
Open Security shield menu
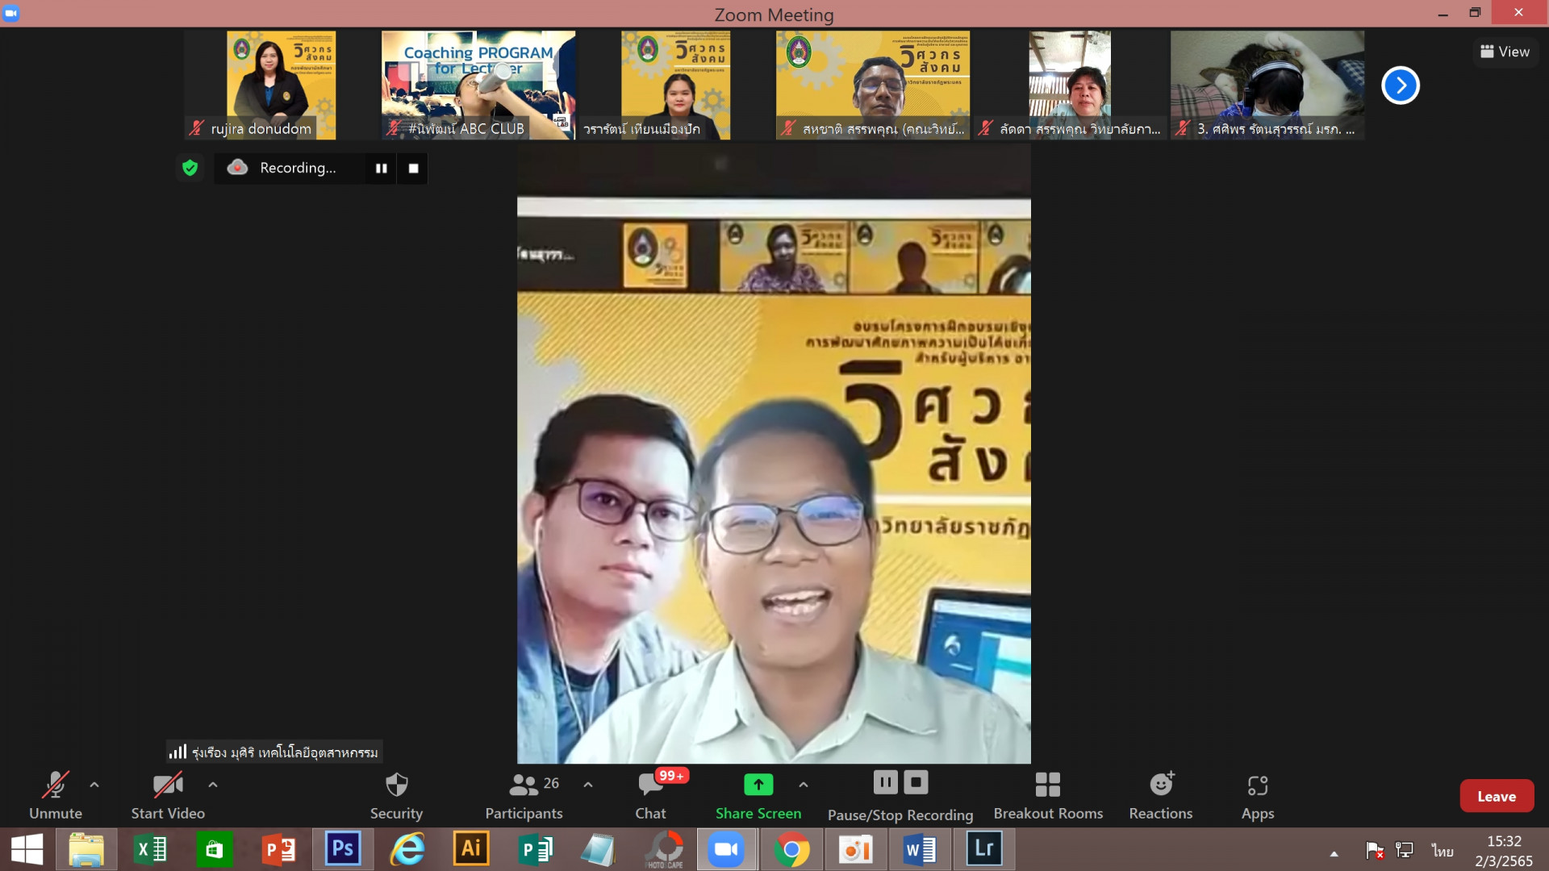pyautogui.click(x=396, y=795)
